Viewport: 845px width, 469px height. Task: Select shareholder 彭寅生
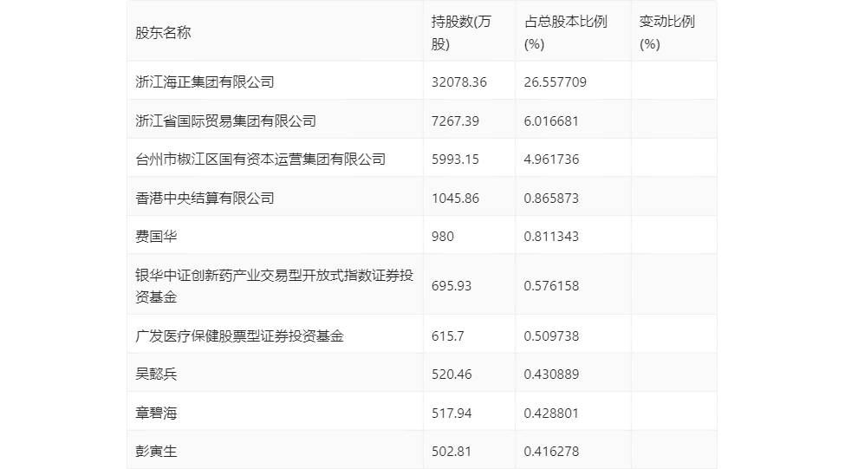pos(156,451)
